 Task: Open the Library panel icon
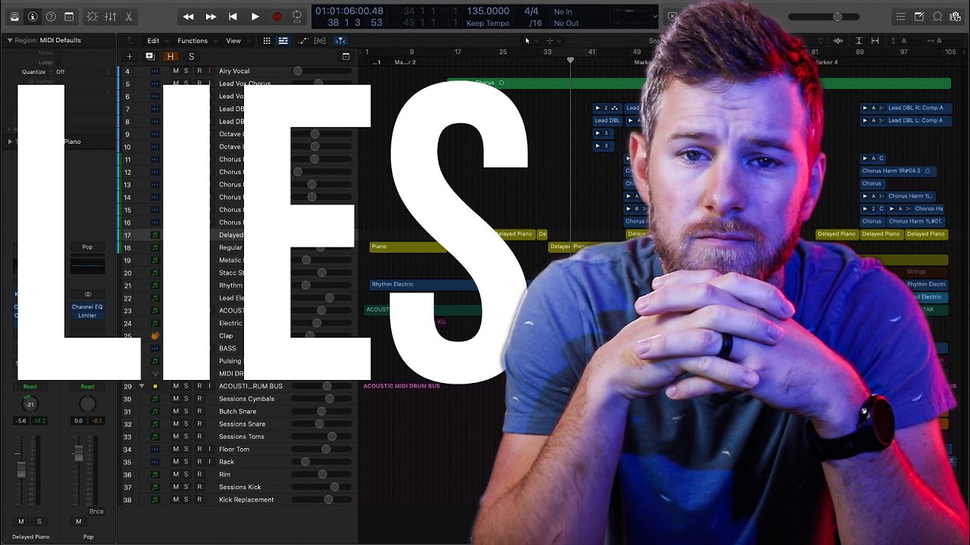14,16
